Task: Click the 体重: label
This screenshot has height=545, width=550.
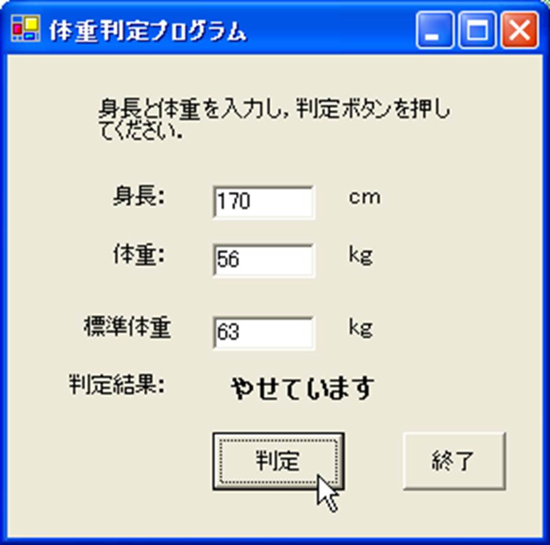Action: [x=138, y=254]
